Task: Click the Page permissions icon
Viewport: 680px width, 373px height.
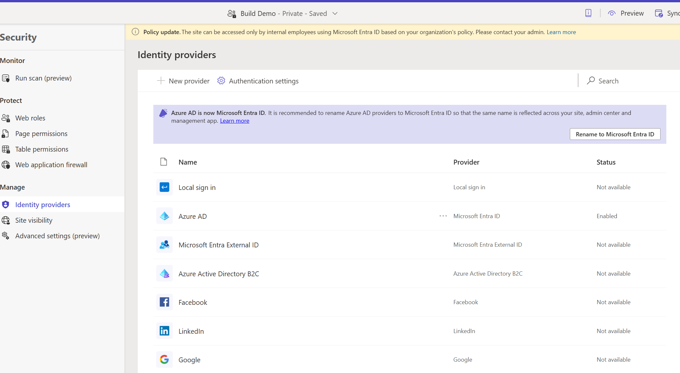Action: [6, 134]
